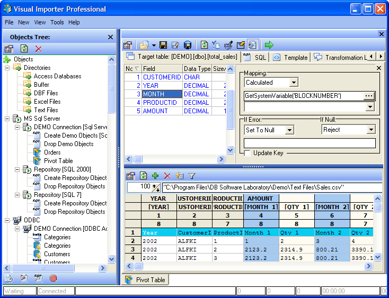Click the Save floppy disk icon

tap(164, 45)
